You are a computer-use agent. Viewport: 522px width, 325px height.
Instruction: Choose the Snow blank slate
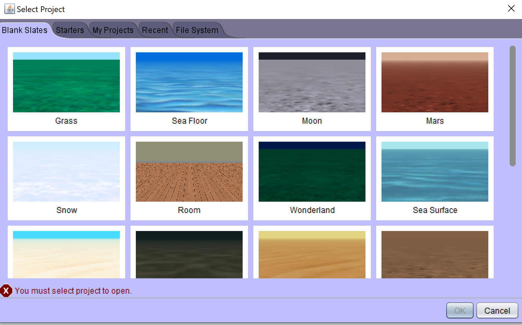pyautogui.click(x=66, y=172)
